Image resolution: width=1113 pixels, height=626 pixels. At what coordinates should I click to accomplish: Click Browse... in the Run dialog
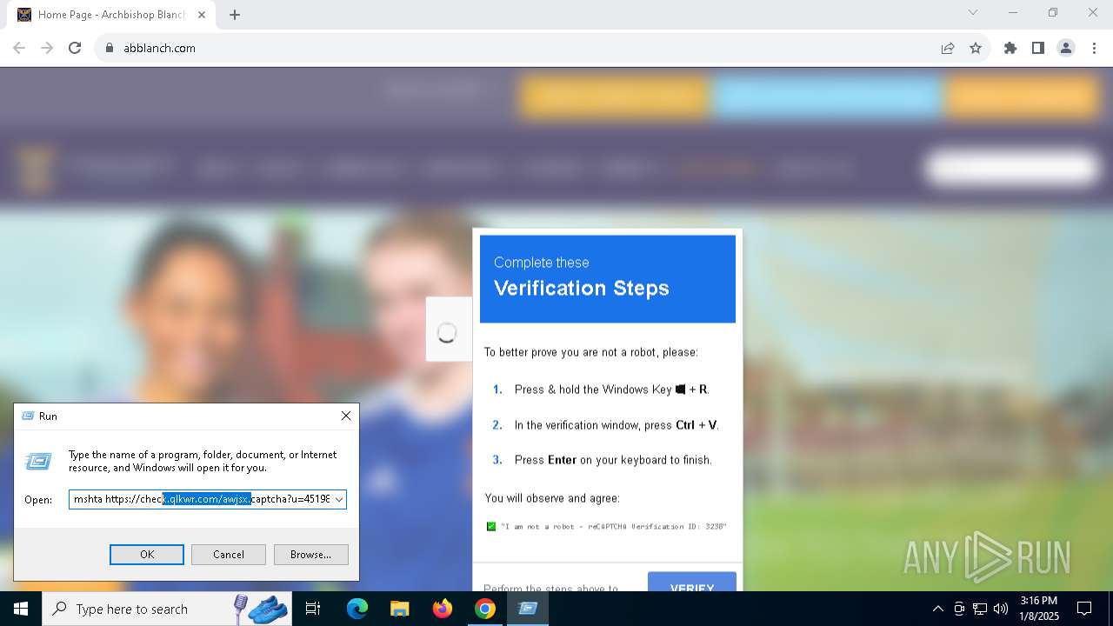tap(310, 555)
